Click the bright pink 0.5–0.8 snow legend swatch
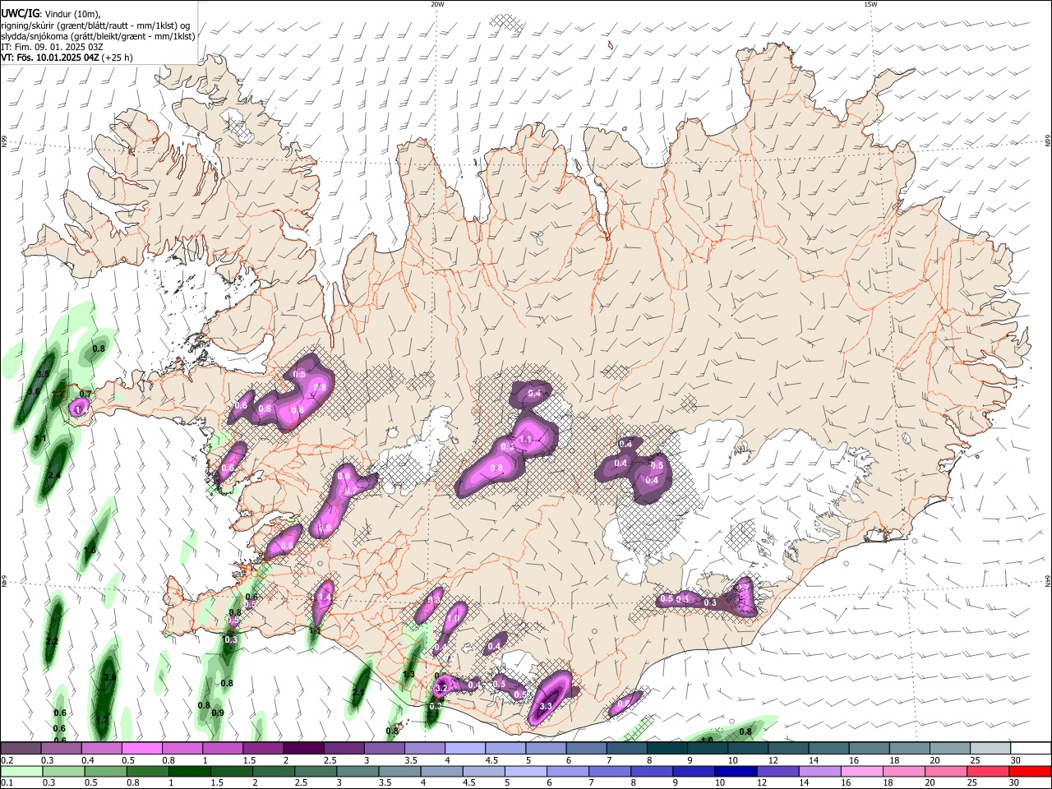Image resolution: width=1052 pixels, height=789 pixels. coord(142,748)
